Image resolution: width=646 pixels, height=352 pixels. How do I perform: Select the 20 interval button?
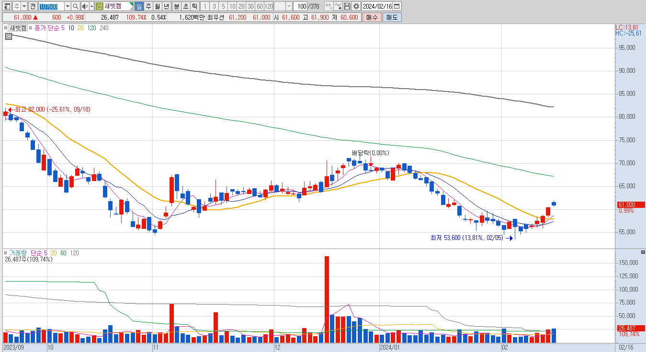coord(241,6)
